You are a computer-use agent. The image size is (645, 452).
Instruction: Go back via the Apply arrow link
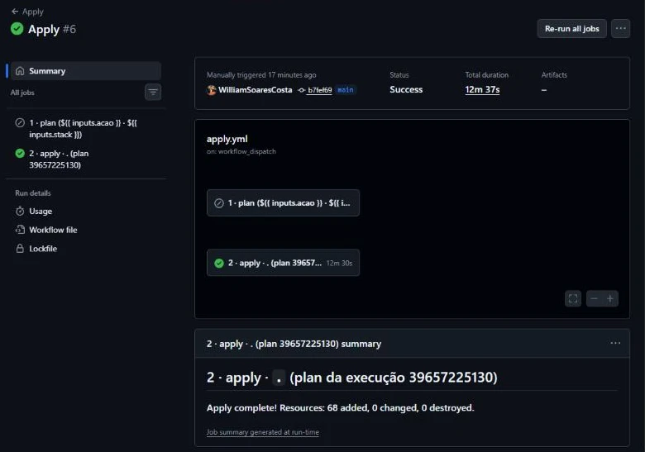(x=27, y=12)
